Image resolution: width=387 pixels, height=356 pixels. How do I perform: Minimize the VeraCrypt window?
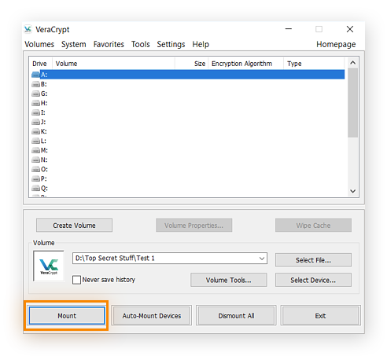pyautogui.click(x=289, y=29)
